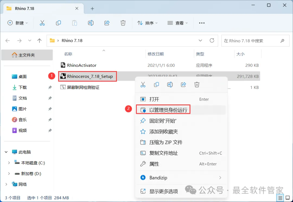This screenshot has width=293, height=202.
Task: Choose 显示更多选项 in context menu
Action: [x=180, y=191]
